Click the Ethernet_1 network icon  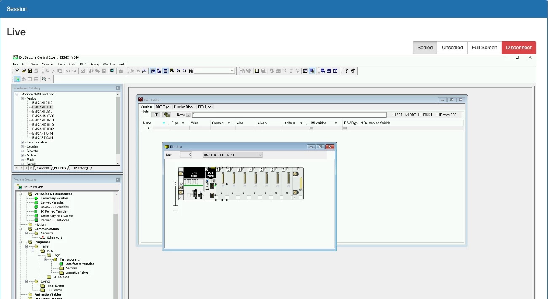[x=43, y=237]
